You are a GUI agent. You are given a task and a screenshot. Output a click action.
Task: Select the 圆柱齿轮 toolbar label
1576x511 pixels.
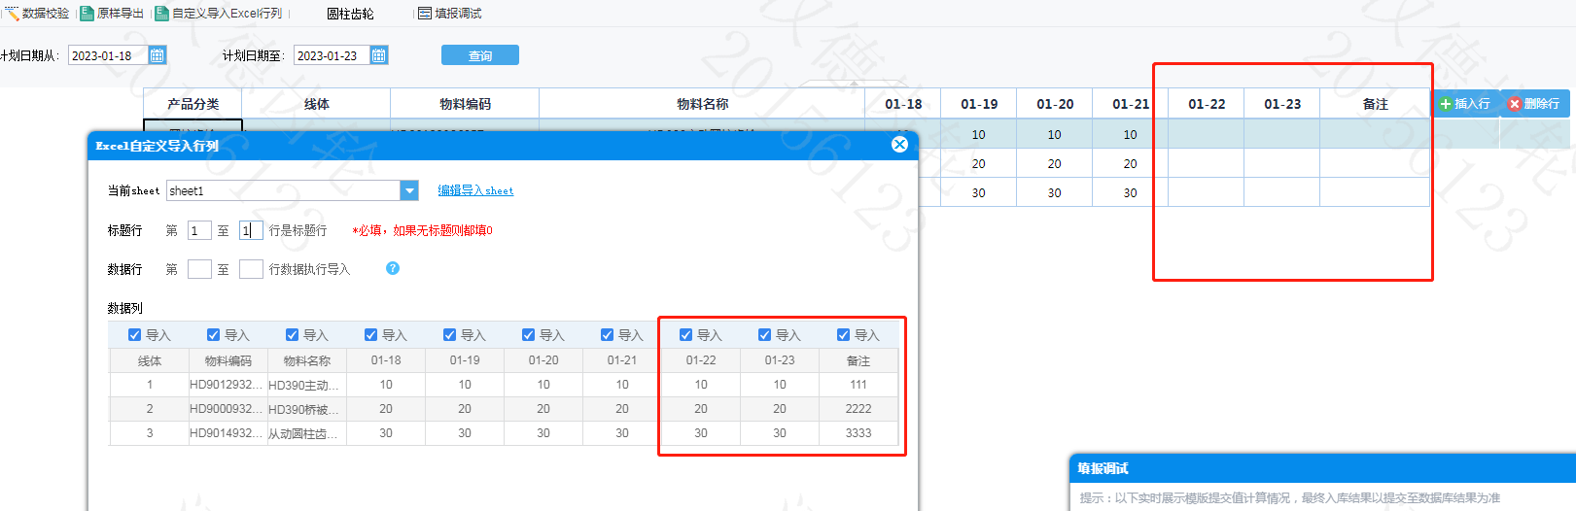pos(350,14)
